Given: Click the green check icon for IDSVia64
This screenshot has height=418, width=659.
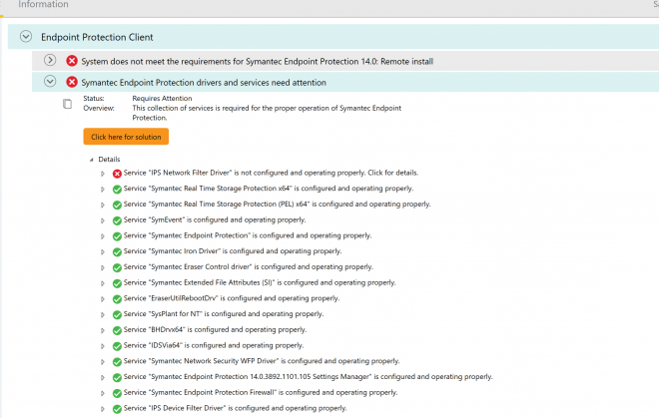Looking at the screenshot, I should click(x=117, y=346).
